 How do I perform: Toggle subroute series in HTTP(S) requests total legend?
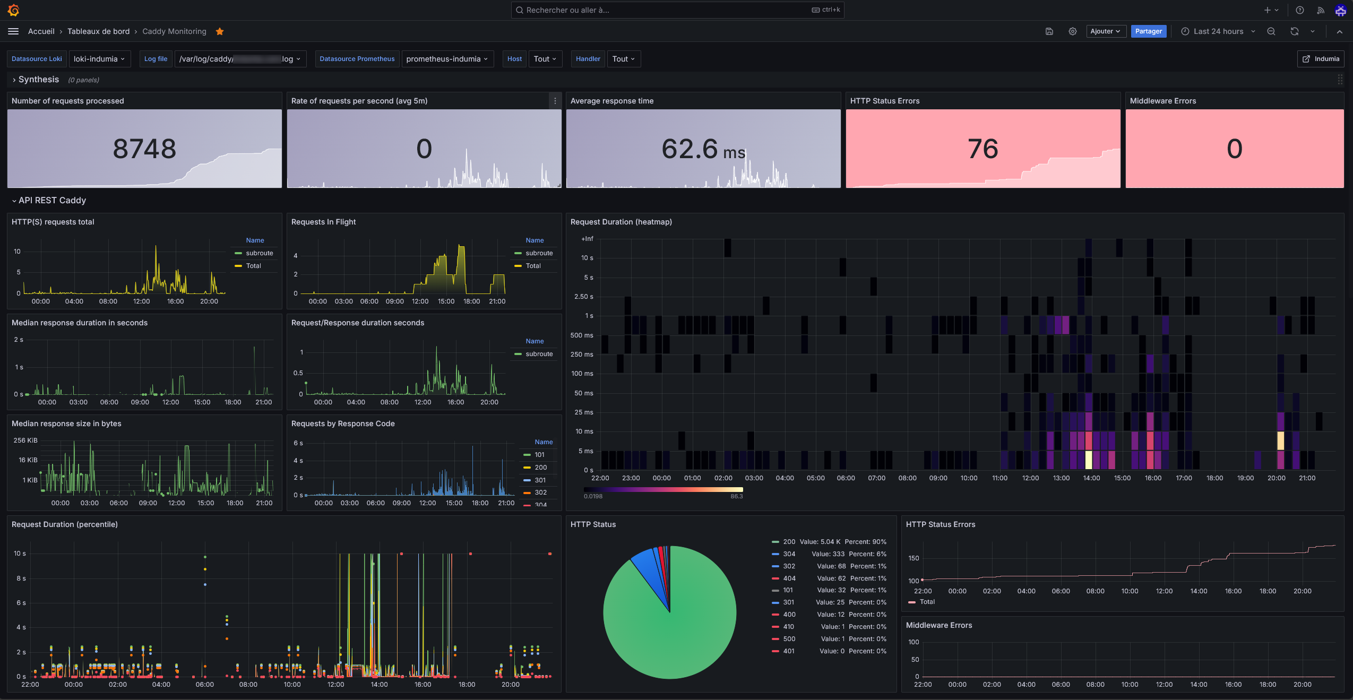coord(259,253)
